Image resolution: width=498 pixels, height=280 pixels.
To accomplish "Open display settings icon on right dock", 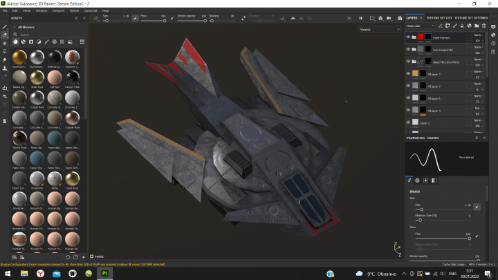I will (x=493, y=27).
